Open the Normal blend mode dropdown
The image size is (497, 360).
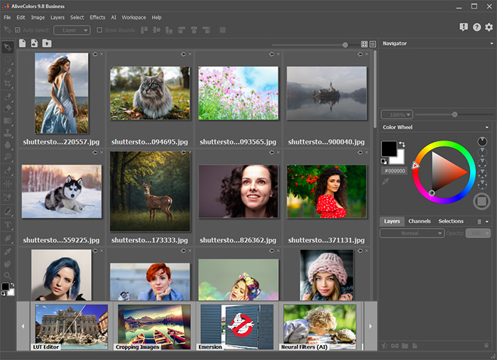(412, 233)
